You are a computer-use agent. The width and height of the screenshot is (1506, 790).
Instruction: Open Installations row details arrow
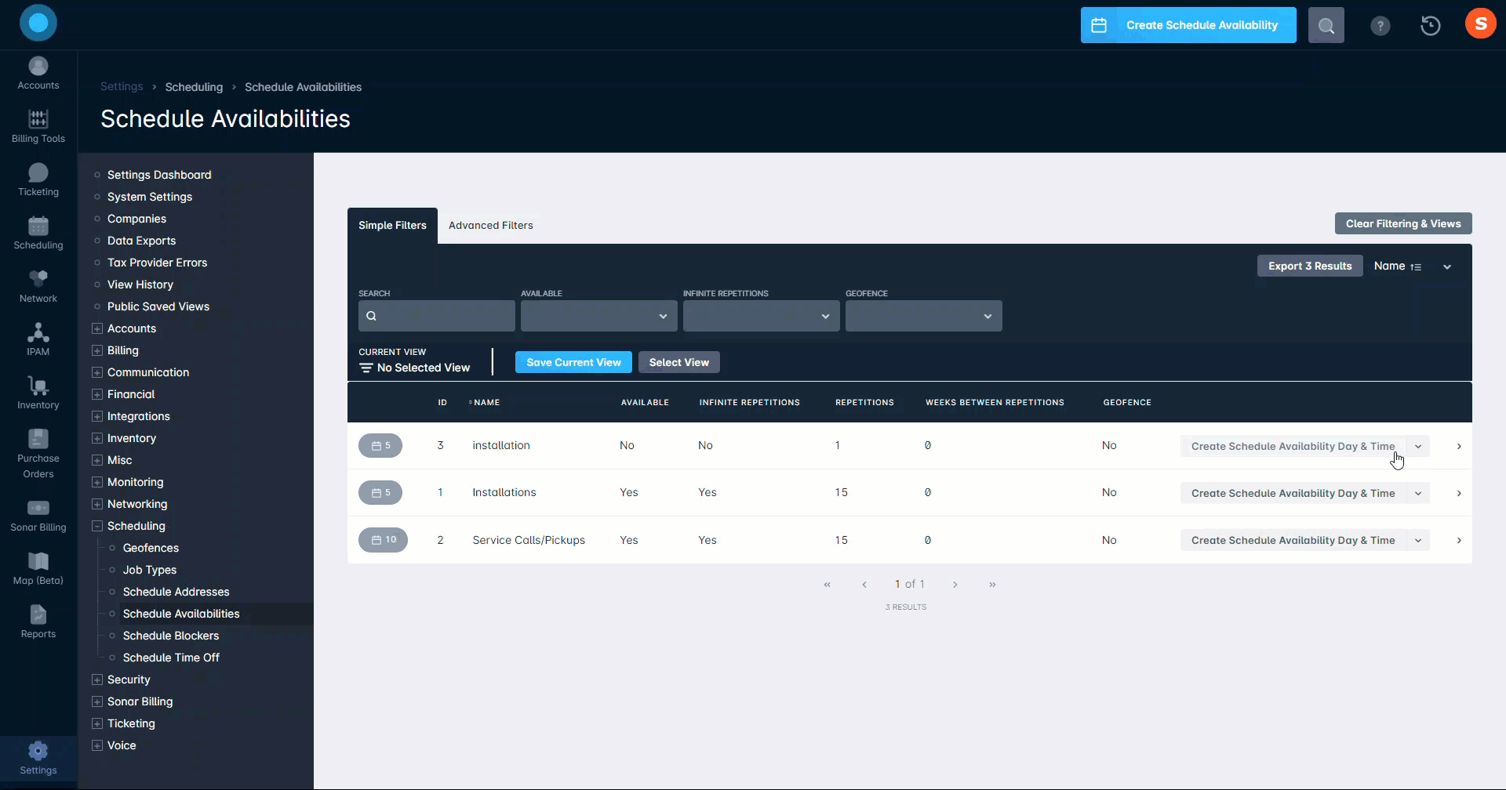(x=1459, y=493)
